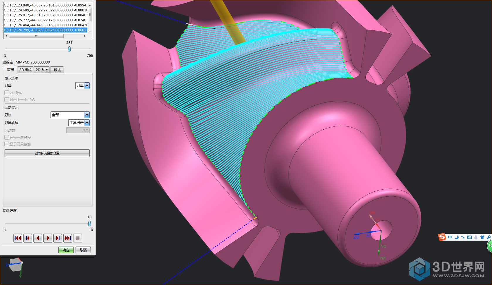
Task: Toggle the half-moon width icon
Action: pos(457,237)
